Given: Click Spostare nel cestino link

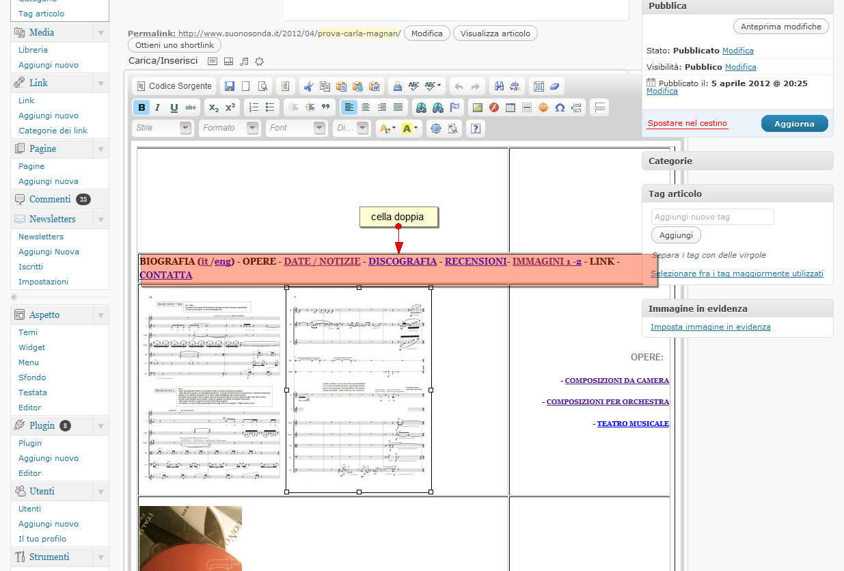Looking at the screenshot, I should (x=688, y=123).
